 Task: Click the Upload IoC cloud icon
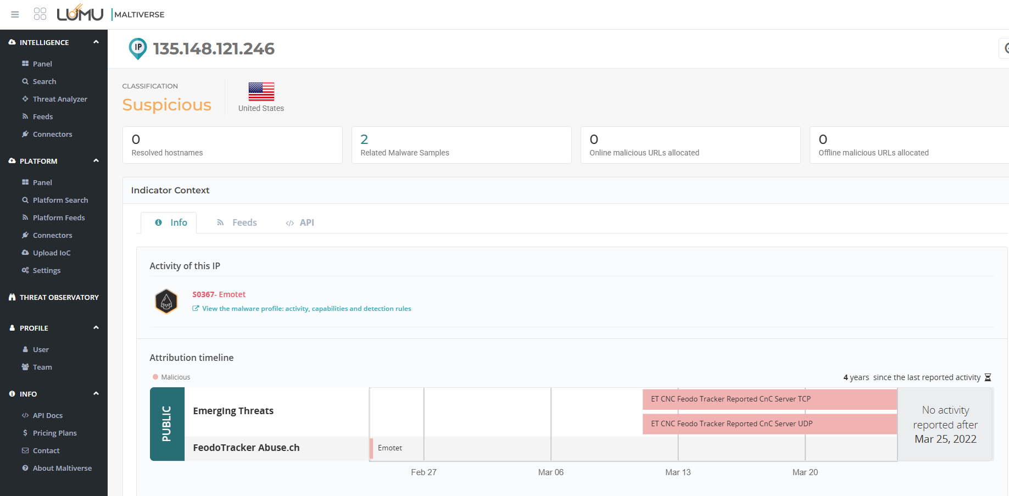(x=25, y=253)
